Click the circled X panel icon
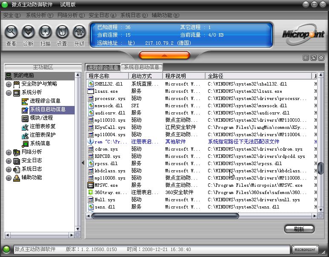 [x=321, y=58]
